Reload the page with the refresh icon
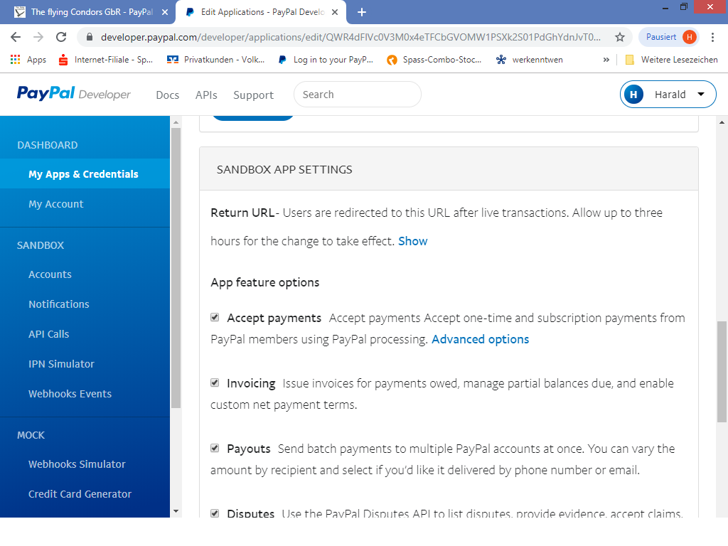 [61, 37]
